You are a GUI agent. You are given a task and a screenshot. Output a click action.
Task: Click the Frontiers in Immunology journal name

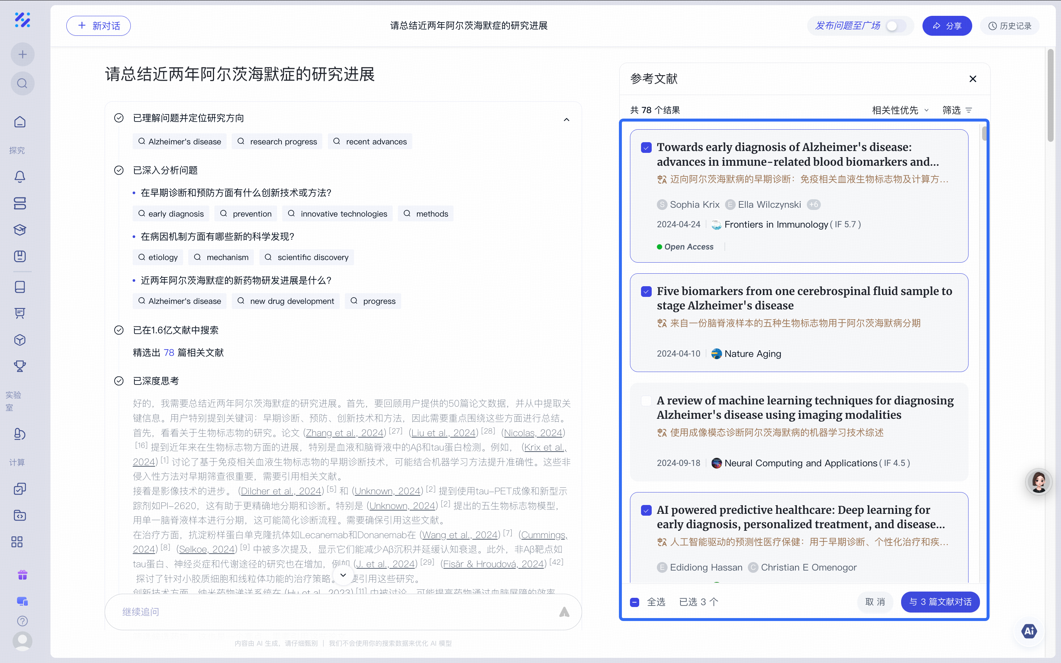tap(776, 225)
